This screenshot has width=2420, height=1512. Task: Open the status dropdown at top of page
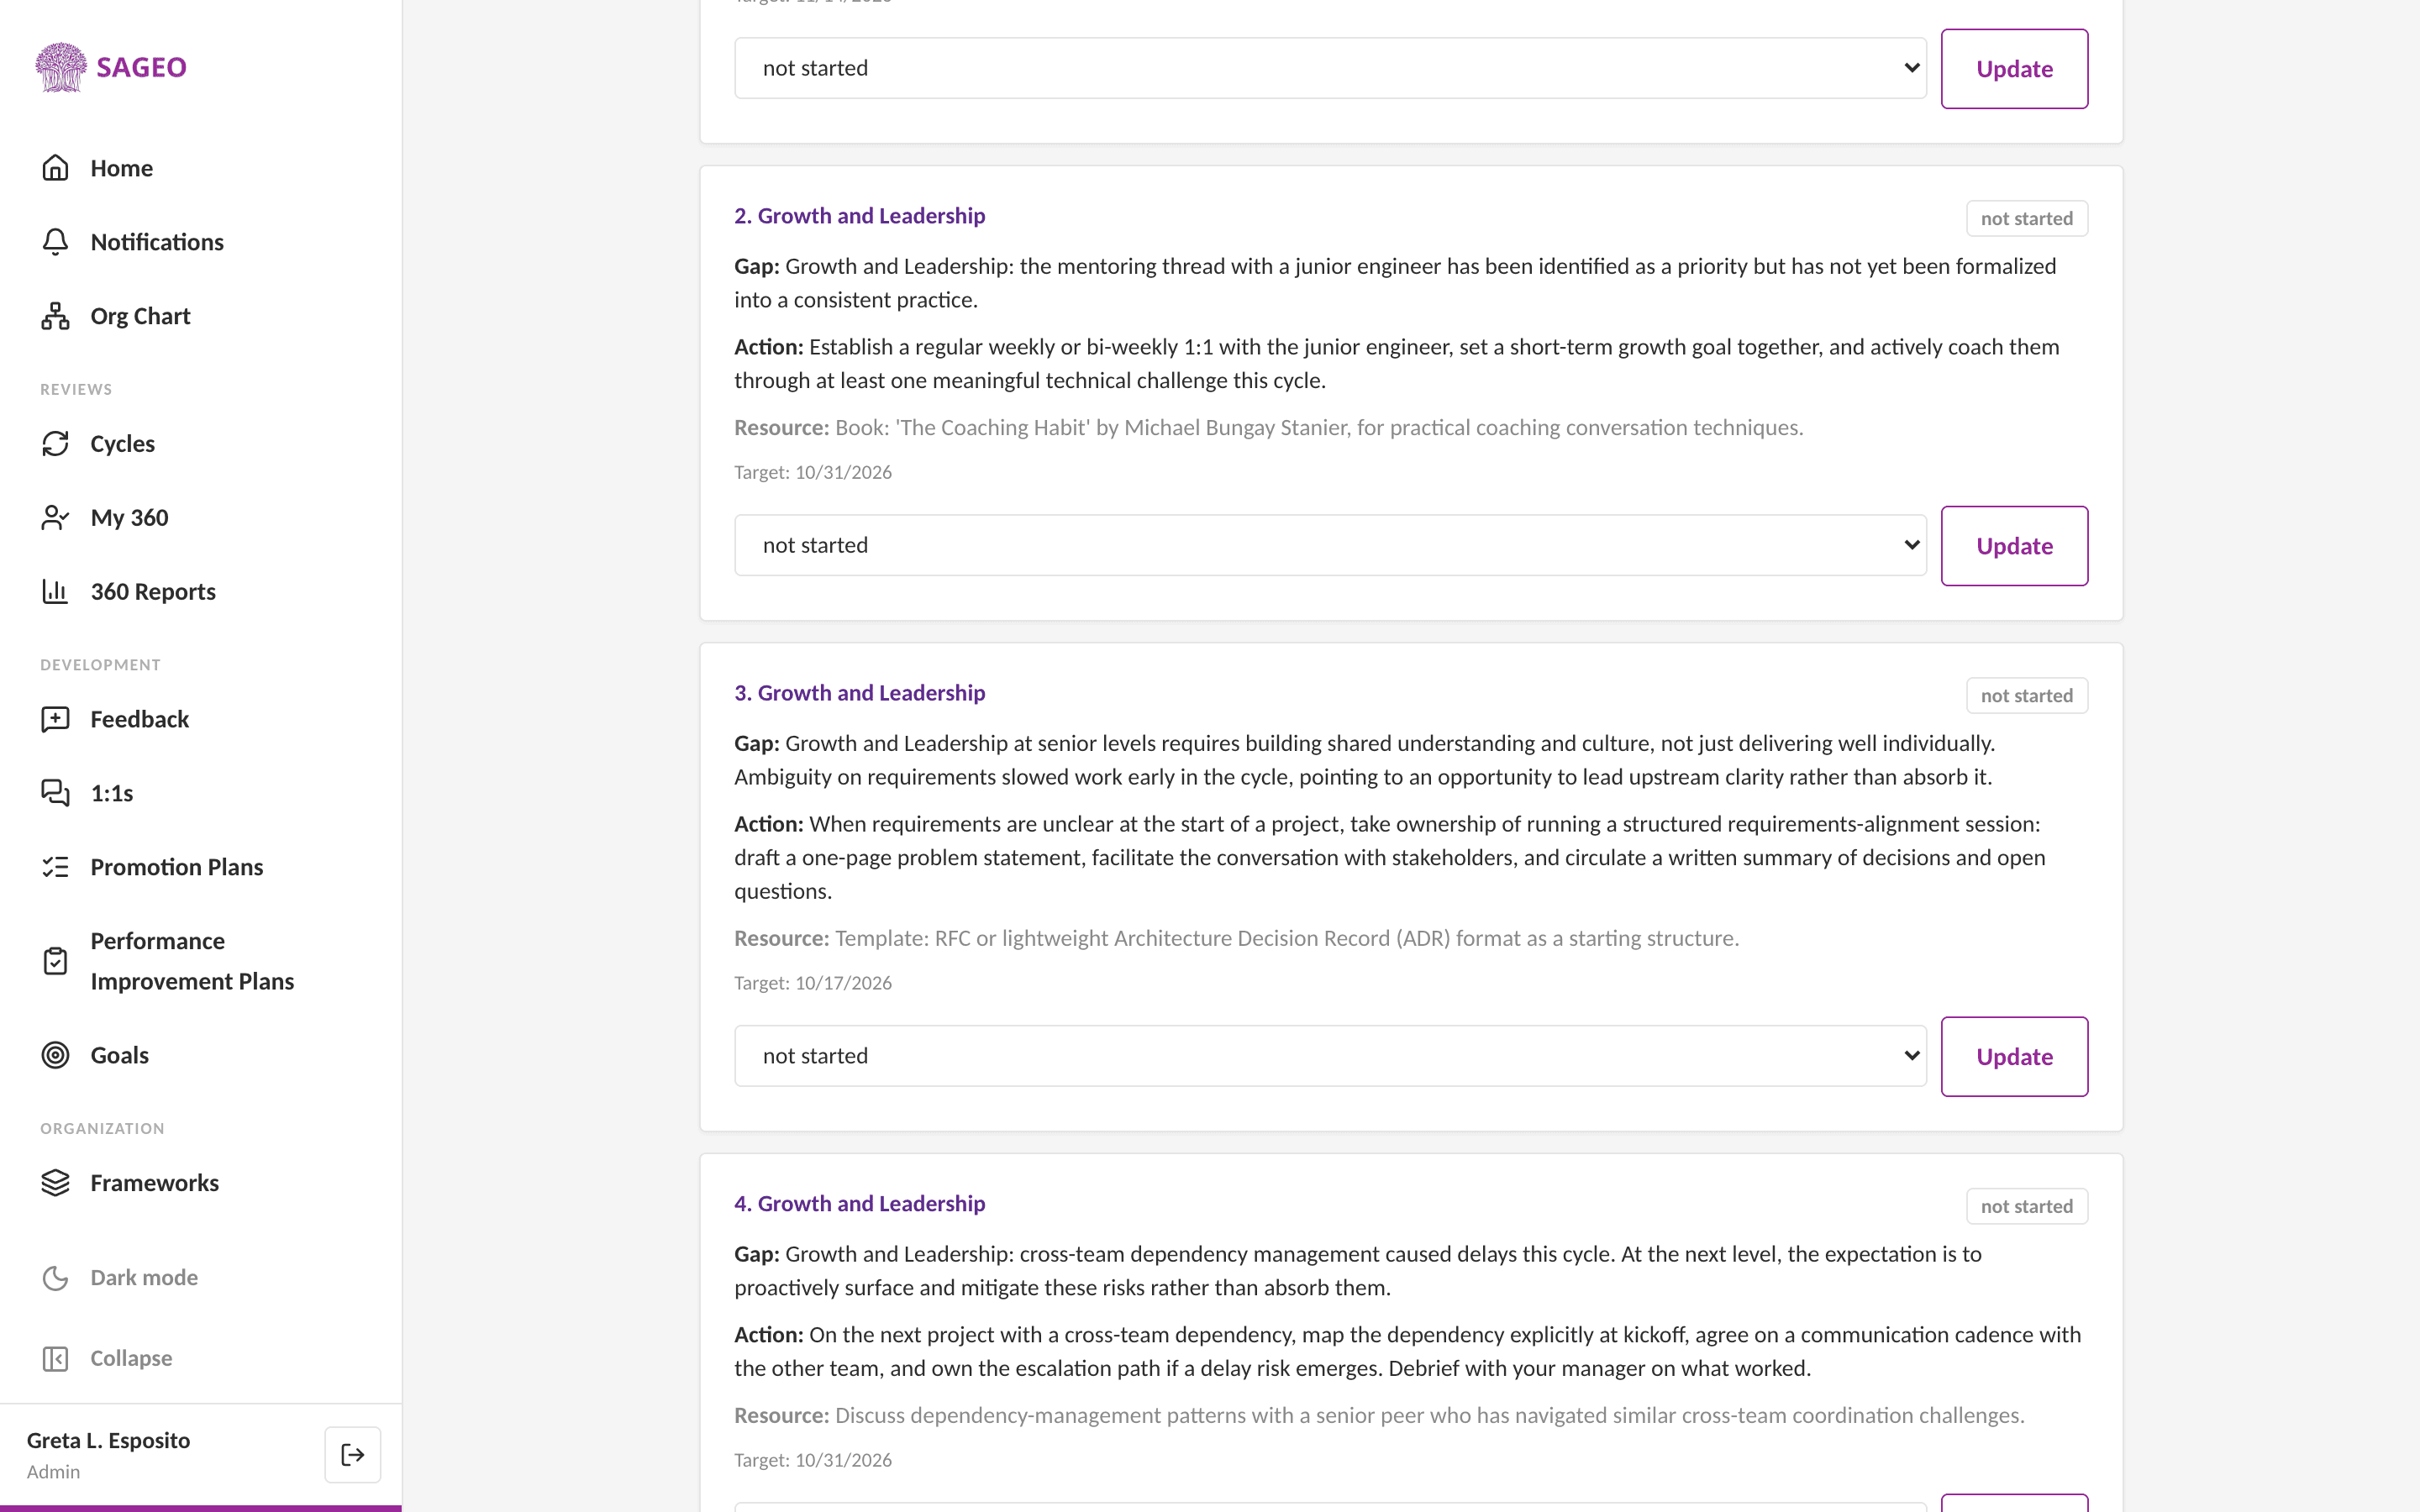click(x=1330, y=68)
